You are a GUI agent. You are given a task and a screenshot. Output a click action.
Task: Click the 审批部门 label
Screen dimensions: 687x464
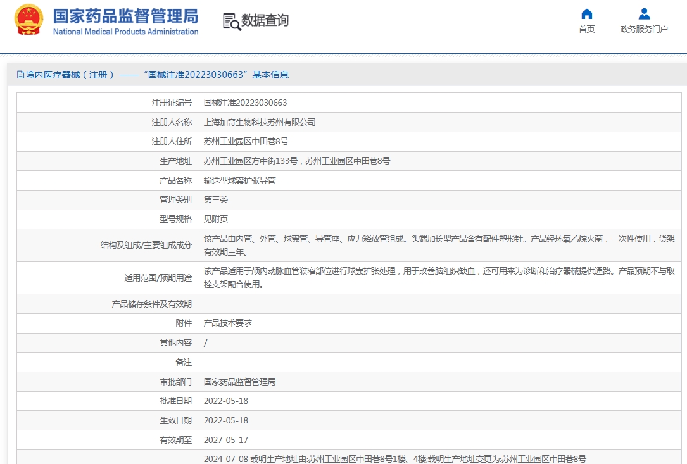(x=175, y=382)
